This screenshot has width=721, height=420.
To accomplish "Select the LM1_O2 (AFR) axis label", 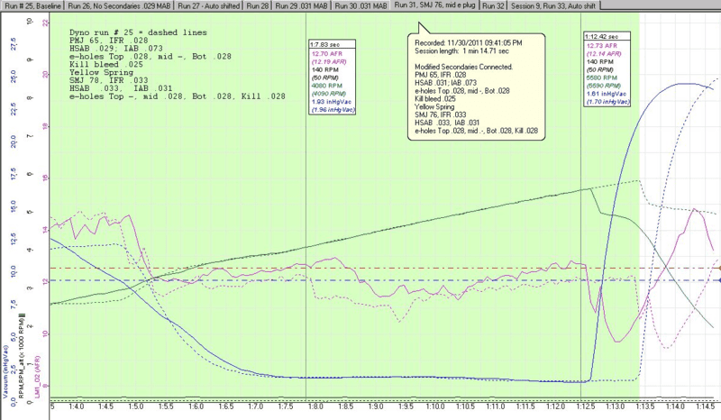I will click(x=37, y=375).
